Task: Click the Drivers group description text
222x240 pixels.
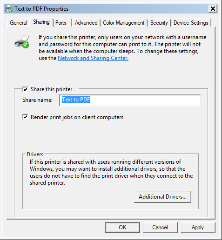Action: [111, 172]
